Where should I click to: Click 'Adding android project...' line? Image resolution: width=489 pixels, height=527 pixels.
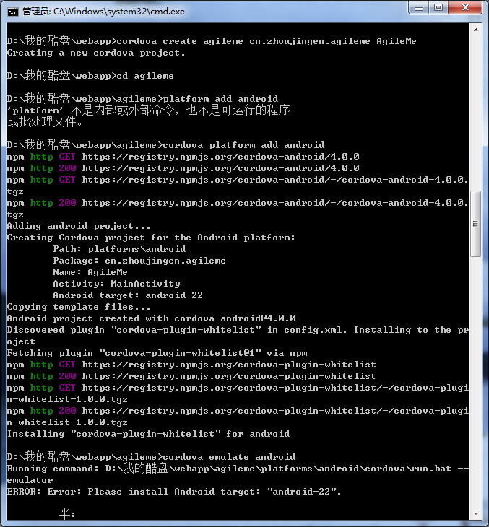pos(78,226)
